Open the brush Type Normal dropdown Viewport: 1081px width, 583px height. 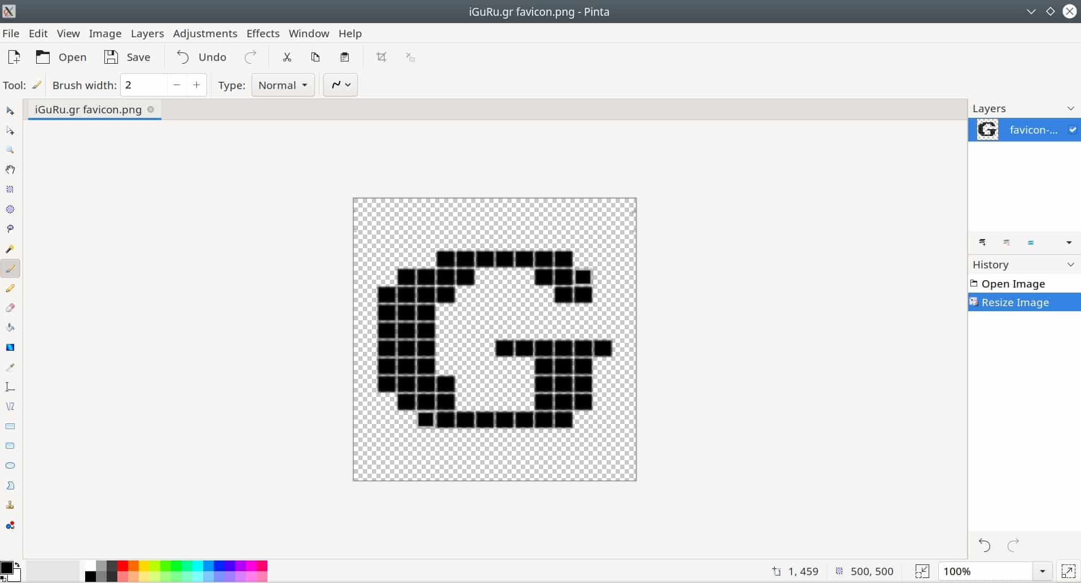coord(283,85)
